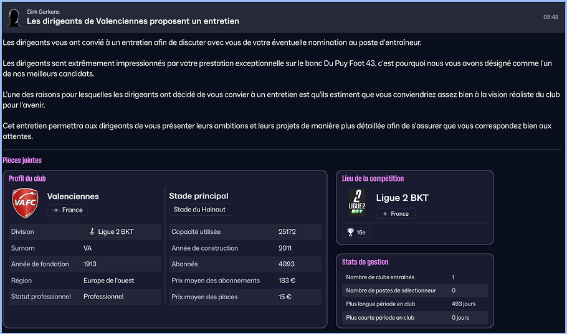Click the France flag button under Valenciennes
The image size is (567, 334).
coord(68,210)
